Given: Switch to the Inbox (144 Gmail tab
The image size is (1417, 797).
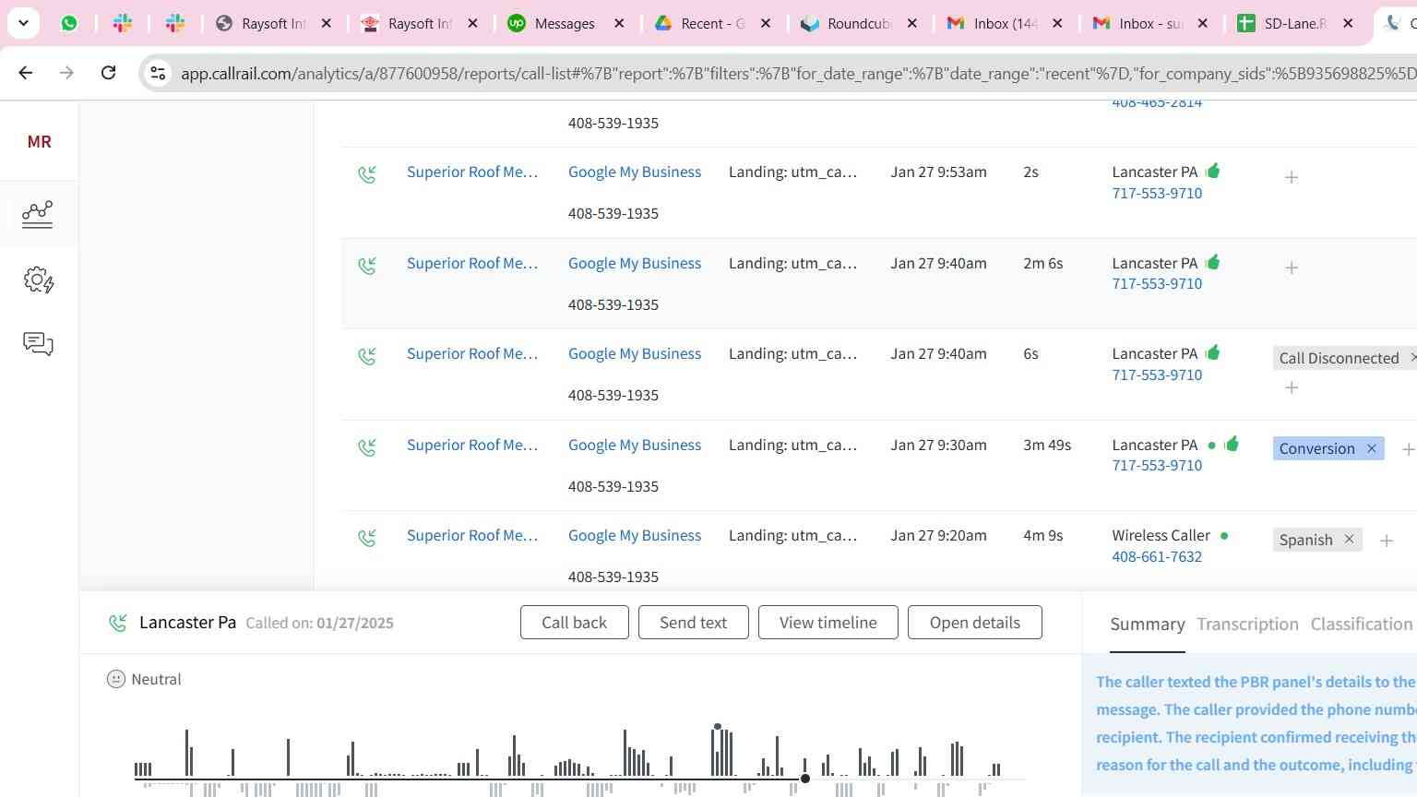Looking at the screenshot, I should click(x=1005, y=23).
